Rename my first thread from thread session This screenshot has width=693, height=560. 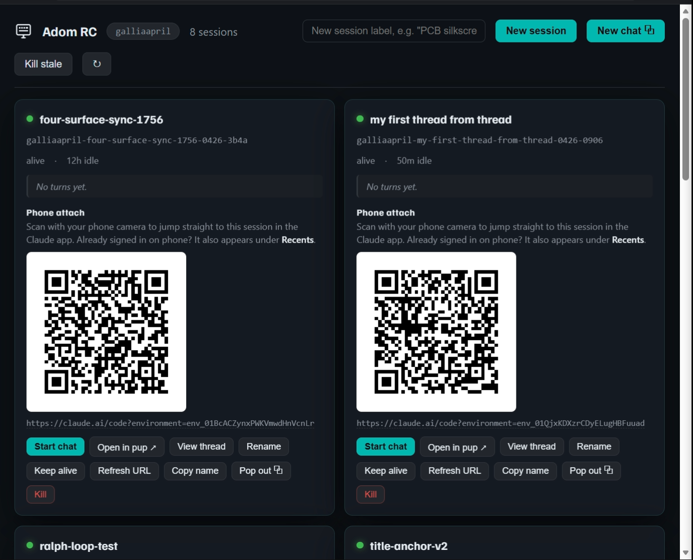point(594,446)
